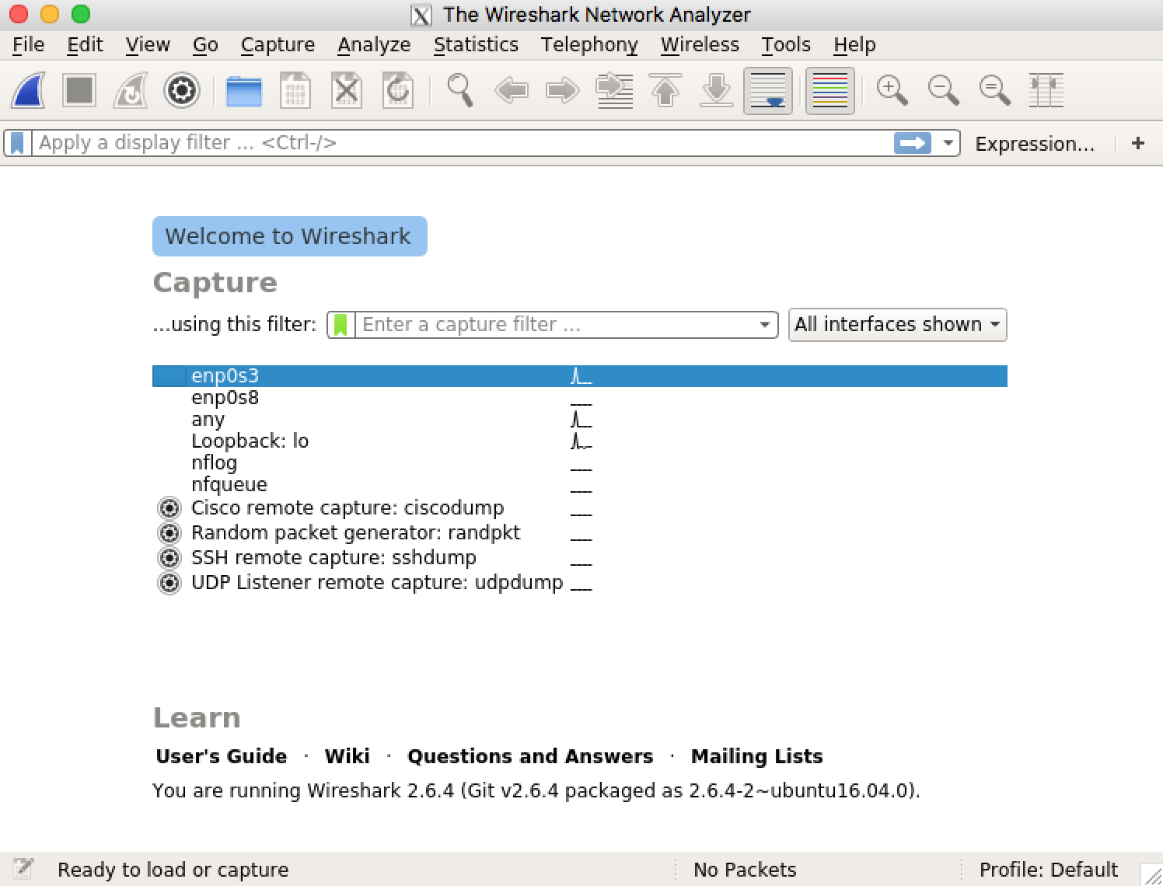Image resolution: width=1163 pixels, height=886 pixels.
Task: Reload this capture file icon
Action: (x=397, y=91)
